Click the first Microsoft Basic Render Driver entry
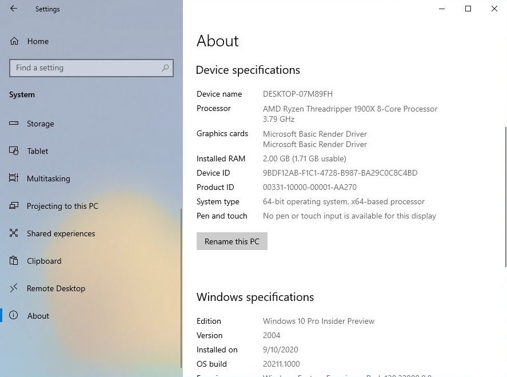 click(314, 134)
